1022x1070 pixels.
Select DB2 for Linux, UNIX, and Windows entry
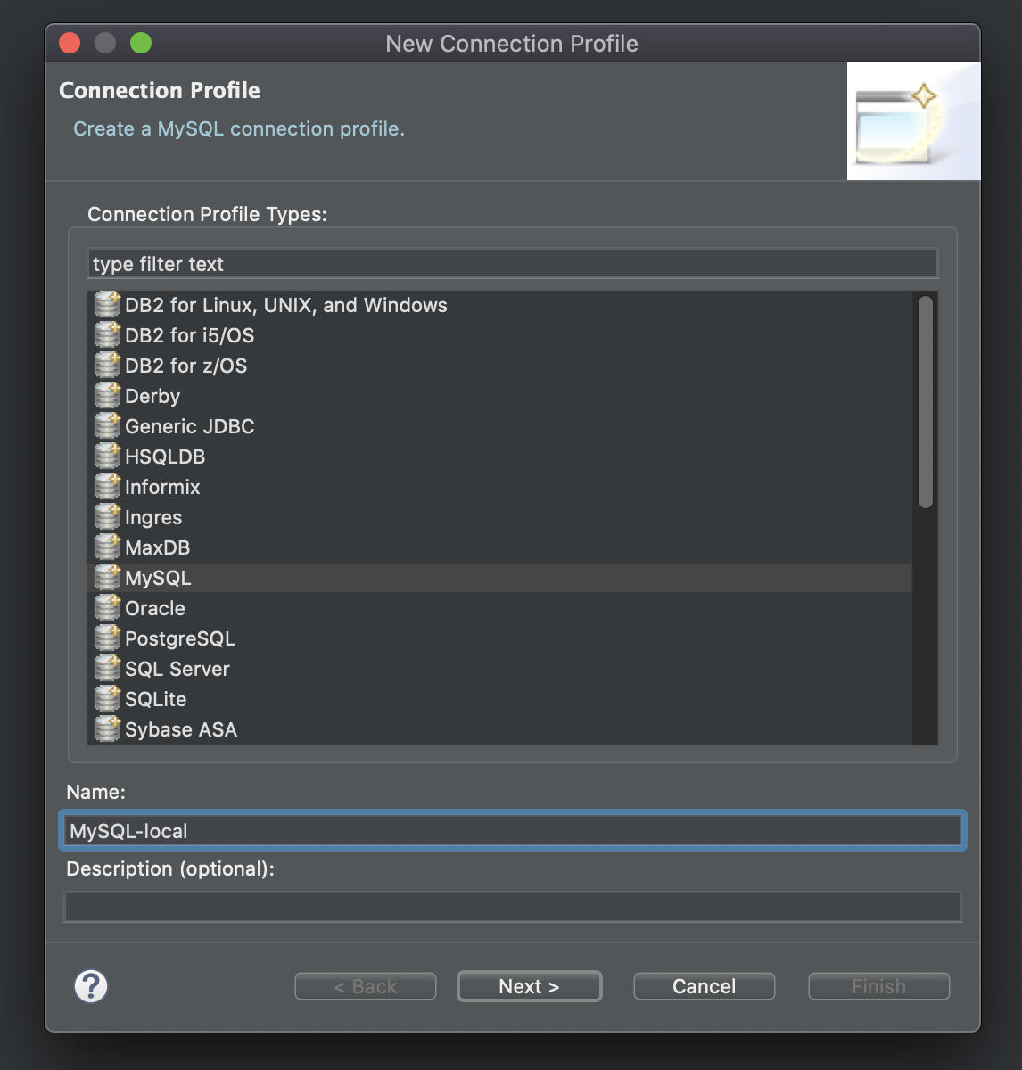[500, 305]
